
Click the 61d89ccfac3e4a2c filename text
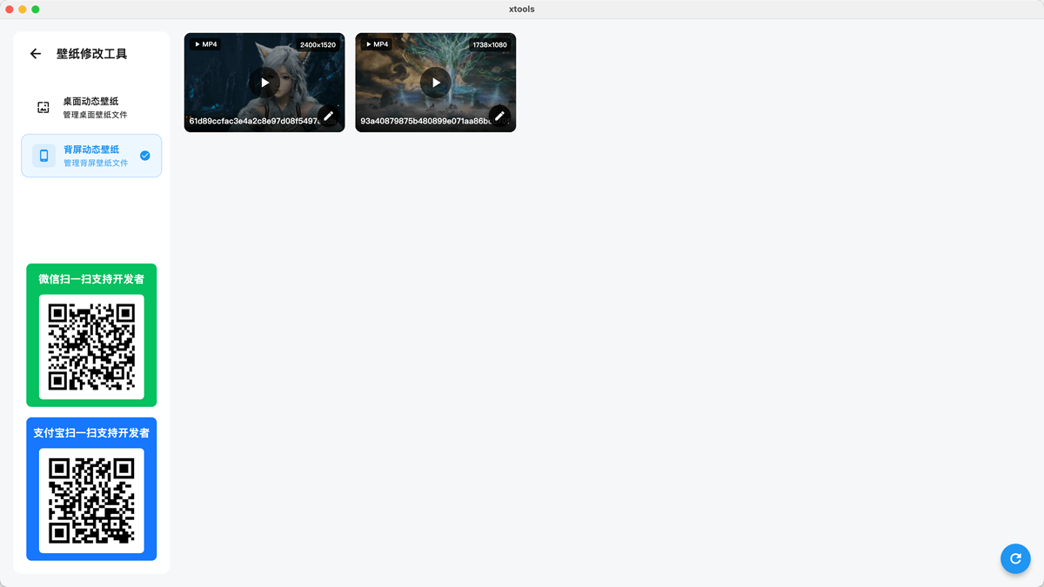tap(252, 122)
